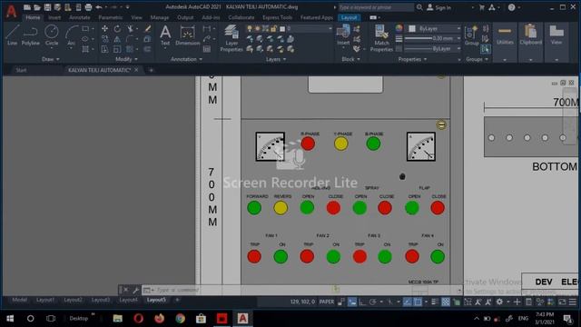Open the Insert ribbon tab
Image resolution: width=581 pixels, height=327 pixels.
click(54, 17)
